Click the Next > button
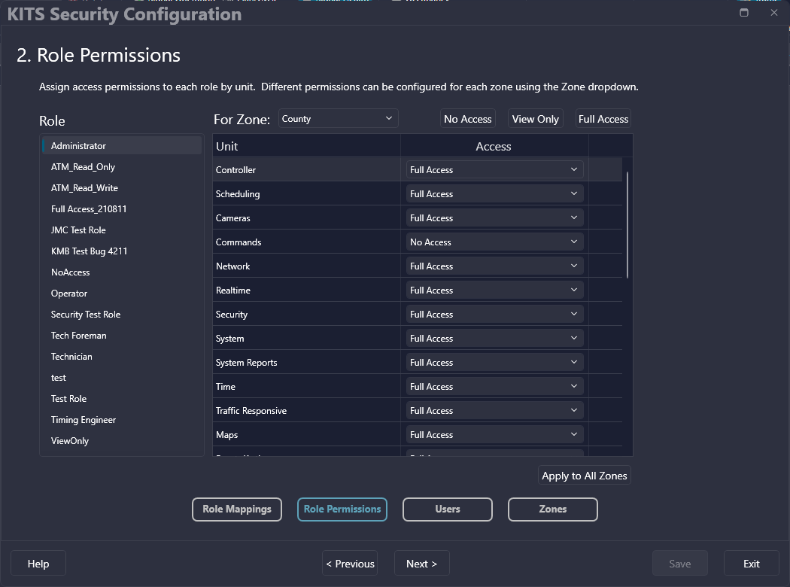 421,564
